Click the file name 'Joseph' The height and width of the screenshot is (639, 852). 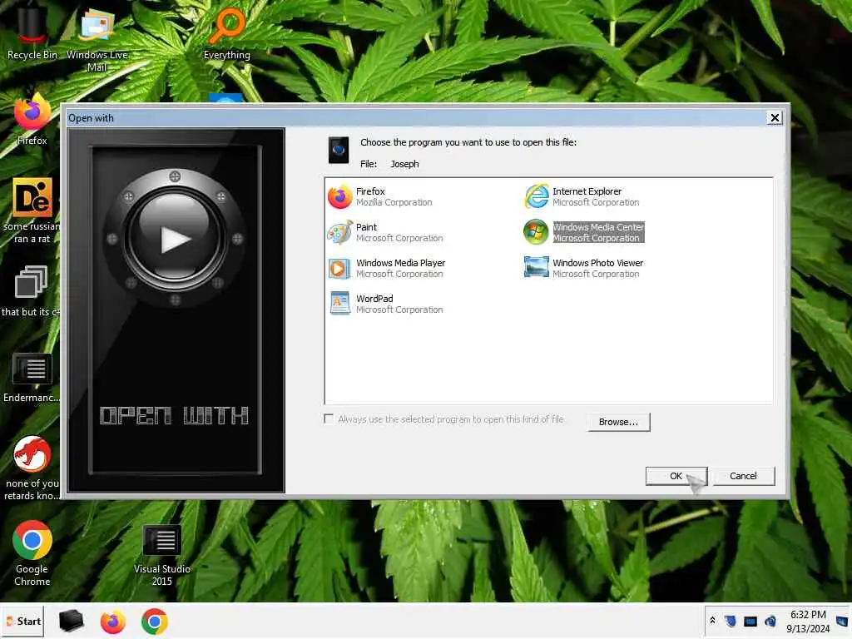(405, 164)
